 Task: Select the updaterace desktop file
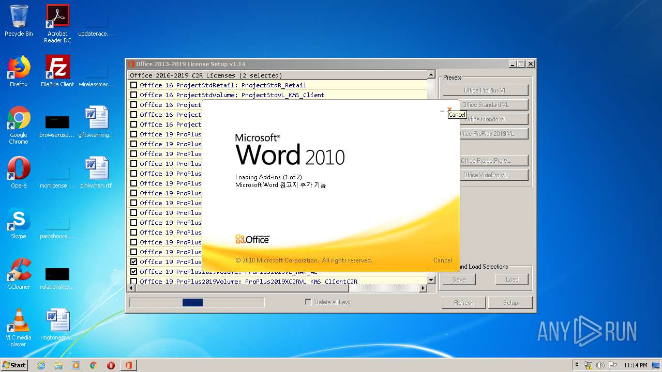pos(97,24)
